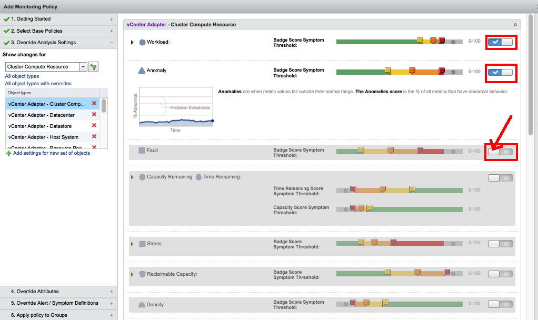This screenshot has width=538, height=320.
Task: Turn off the Anomaly toggle switch
Action: 500,72
